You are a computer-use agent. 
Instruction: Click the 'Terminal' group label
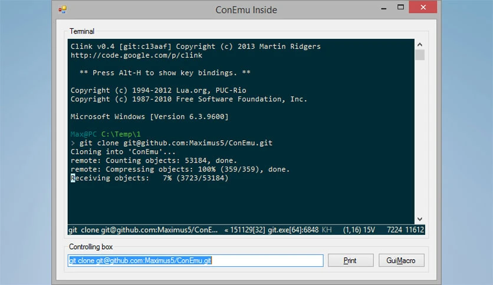tap(82, 31)
